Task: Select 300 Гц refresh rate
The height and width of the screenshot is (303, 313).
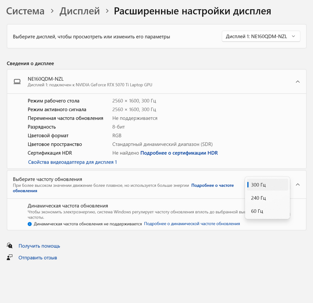Action: (x=267, y=185)
